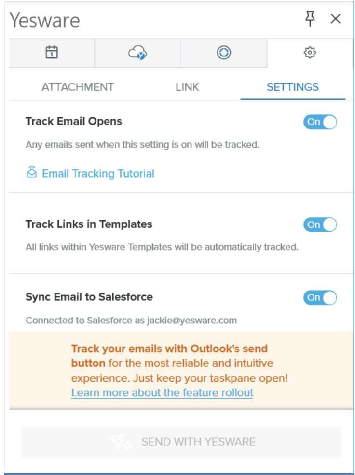
Task: Click the Yesware title text
Action: coord(45,20)
